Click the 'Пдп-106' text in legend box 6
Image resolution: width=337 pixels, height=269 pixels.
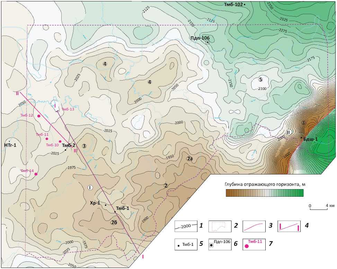click(222, 242)
